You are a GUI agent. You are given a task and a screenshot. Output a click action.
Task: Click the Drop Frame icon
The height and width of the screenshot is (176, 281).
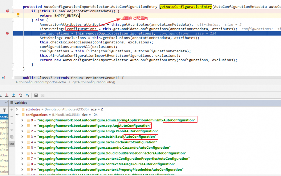(20, 95)
